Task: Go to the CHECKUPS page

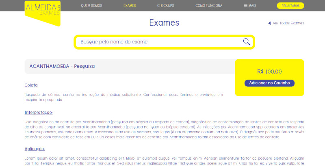Action: click(x=165, y=6)
